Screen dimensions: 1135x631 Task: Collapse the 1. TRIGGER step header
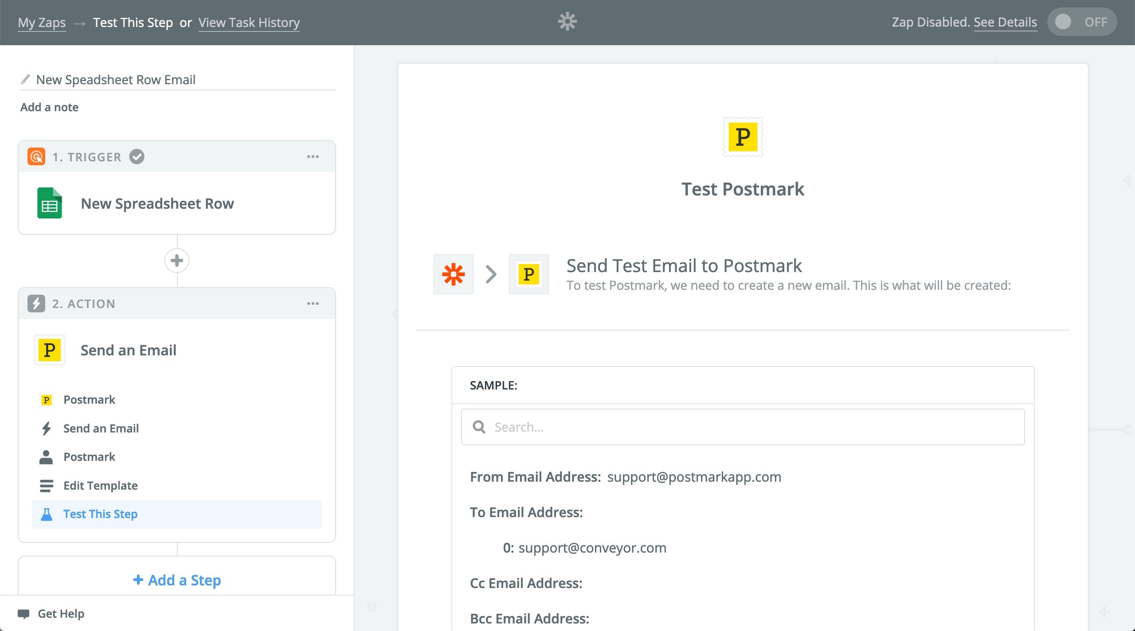click(177, 157)
